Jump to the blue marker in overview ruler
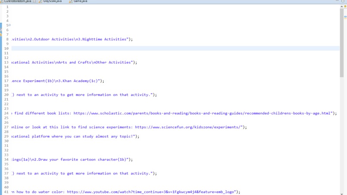Image resolution: width=347 pixels, height=195 pixels. (345, 17)
